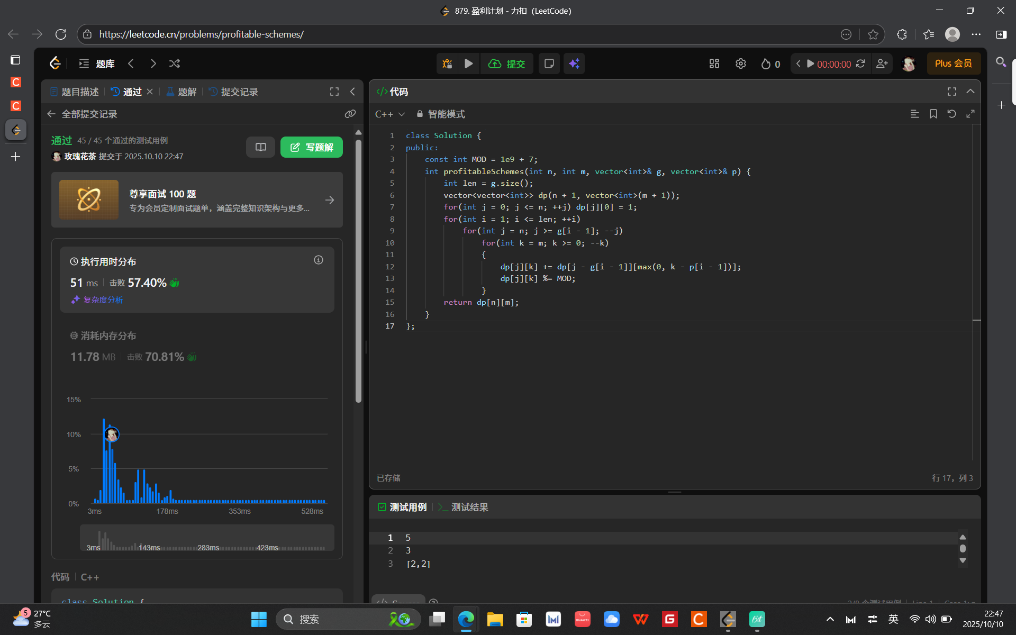Start the 00:00:00 timer

810,63
